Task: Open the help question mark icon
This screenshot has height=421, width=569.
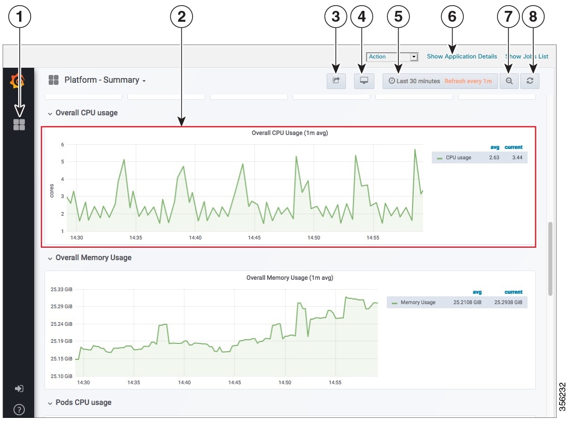Action: click(x=19, y=410)
